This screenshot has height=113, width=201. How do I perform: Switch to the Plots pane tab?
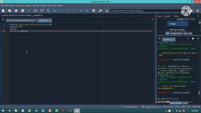[x=186, y=34]
